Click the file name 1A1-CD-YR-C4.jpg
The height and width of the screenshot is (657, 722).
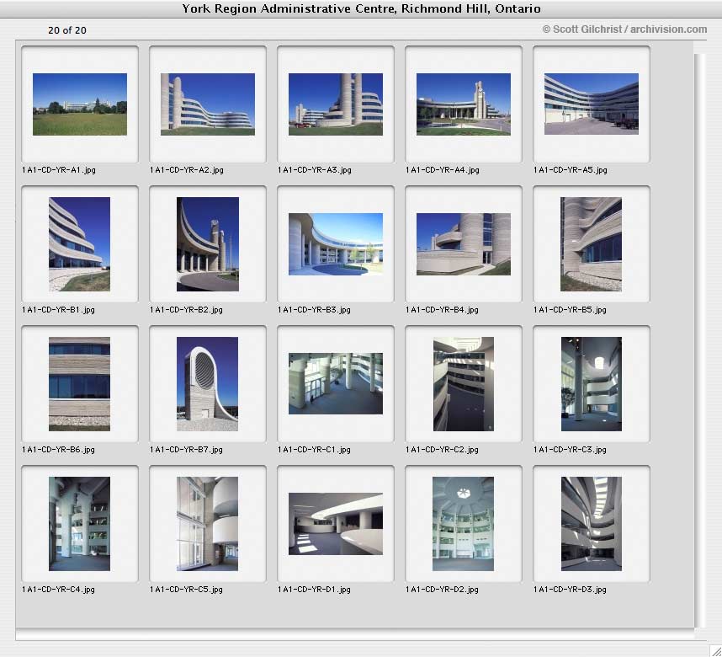58,590
